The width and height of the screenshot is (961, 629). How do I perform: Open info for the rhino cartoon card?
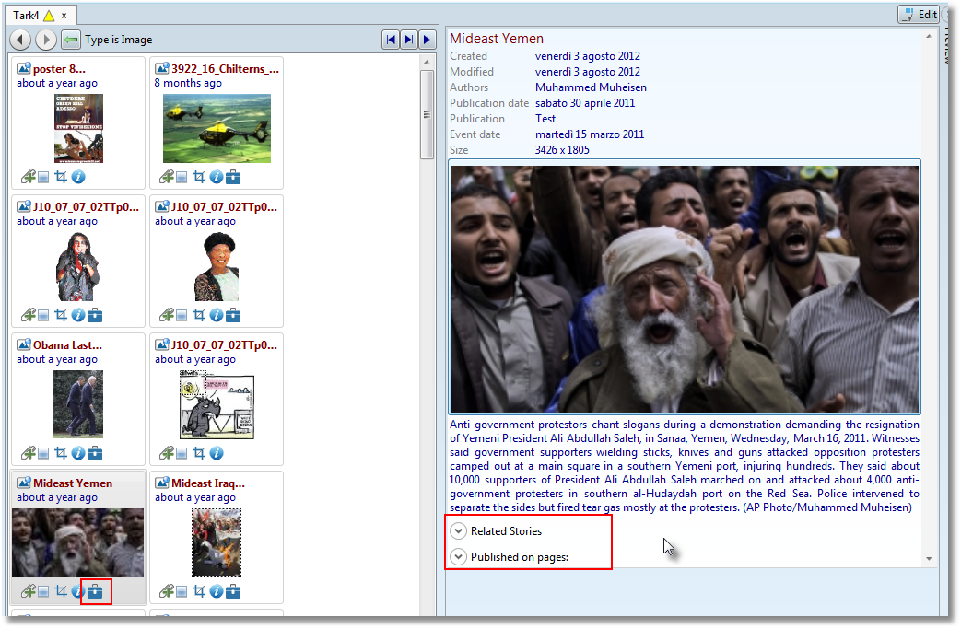(x=217, y=453)
